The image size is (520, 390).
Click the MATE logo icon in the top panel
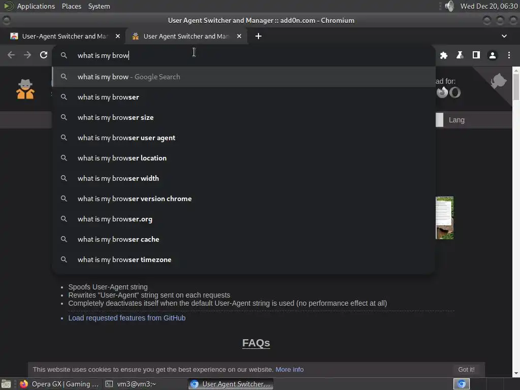click(x=8, y=6)
